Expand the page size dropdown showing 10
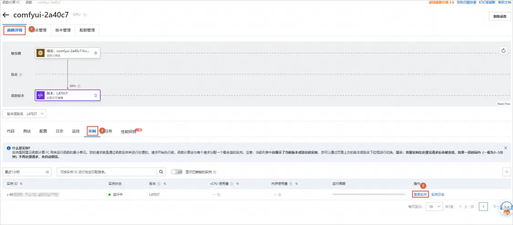 click(x=434, y=206)
